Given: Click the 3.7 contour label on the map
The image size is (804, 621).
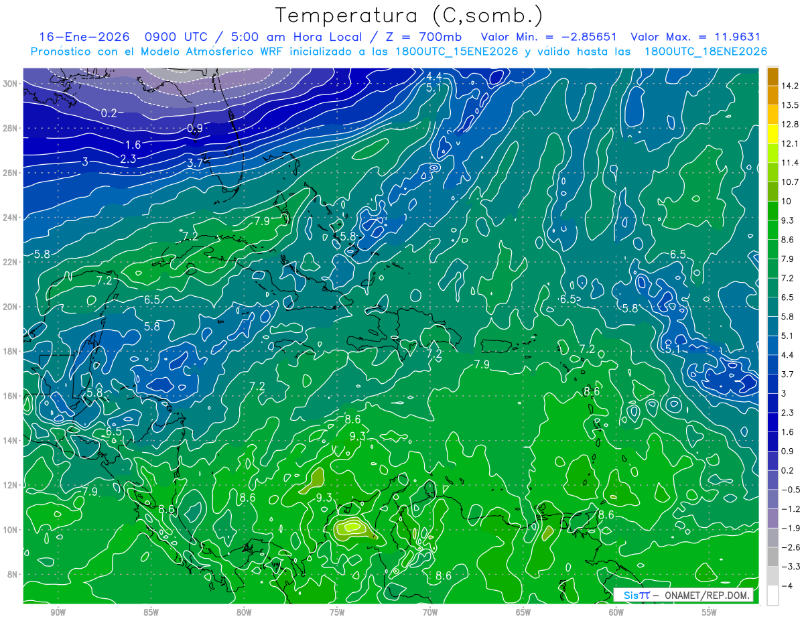Looking at the screenshot, I should click(x=194, y=163).
